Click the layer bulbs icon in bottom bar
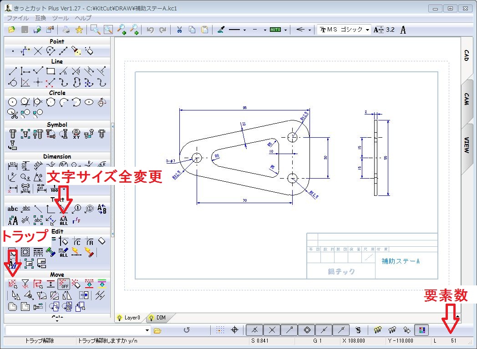This screenshot has height=349, width=477. (377, 330)
